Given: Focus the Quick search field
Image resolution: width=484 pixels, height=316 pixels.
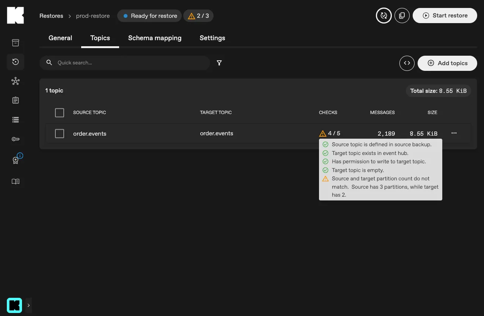Looking at the screenshot, I should pyautogui.click(x=125, y=63).
